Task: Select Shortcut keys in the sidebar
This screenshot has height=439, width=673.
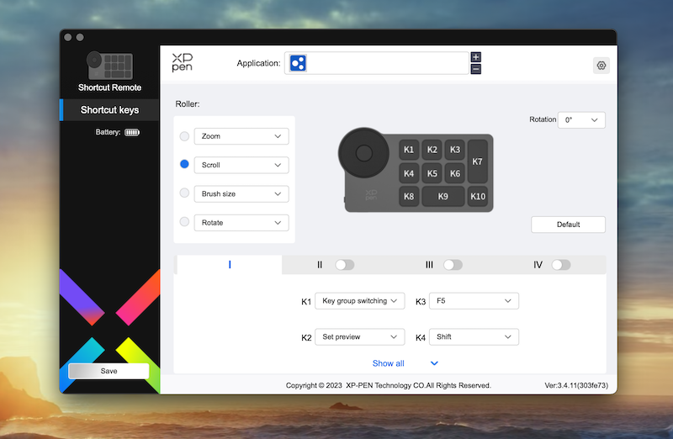Action: (x=109, y=110)
